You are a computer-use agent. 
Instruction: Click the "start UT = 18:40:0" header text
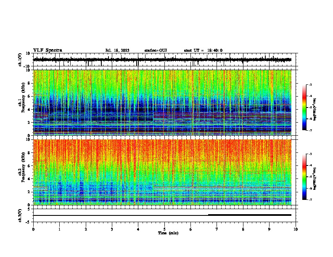pyautogui.click(x=203, y=50)
